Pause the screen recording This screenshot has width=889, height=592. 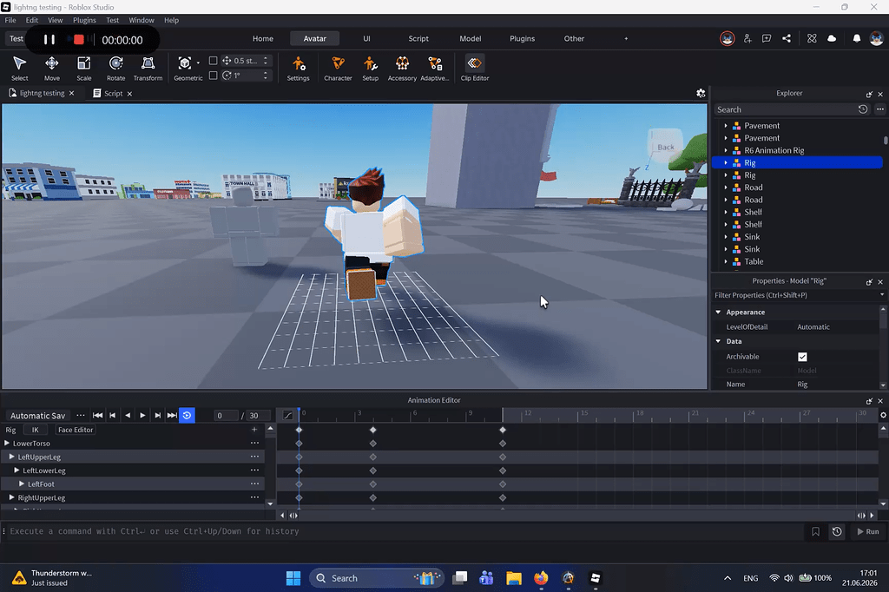click(x=49, y=40)
